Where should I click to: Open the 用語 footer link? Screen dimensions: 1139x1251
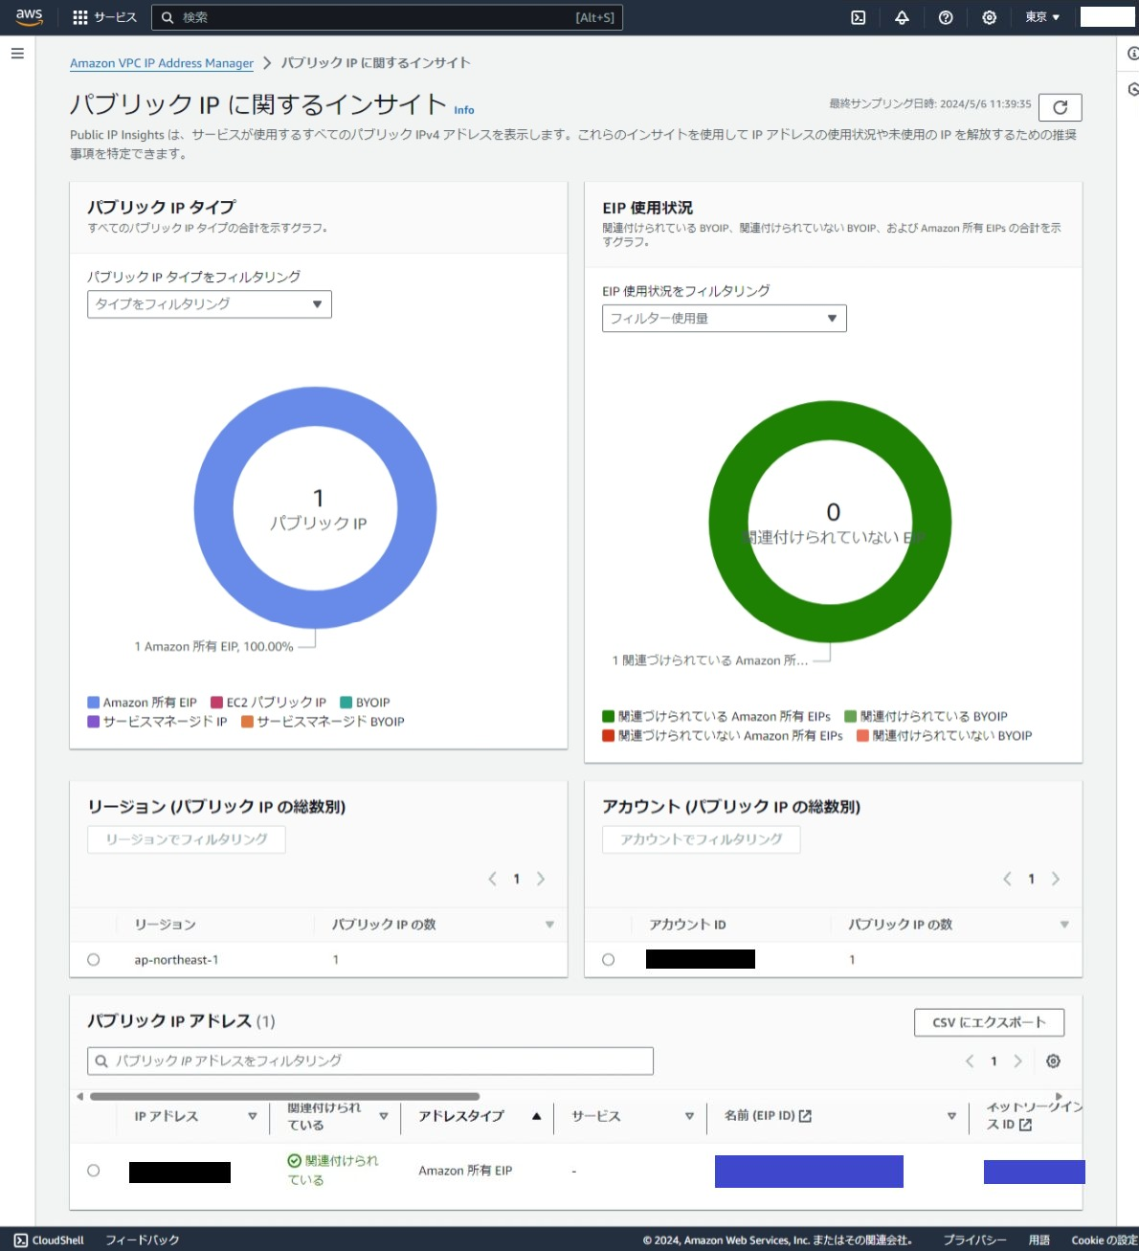pos(1039,1240)
